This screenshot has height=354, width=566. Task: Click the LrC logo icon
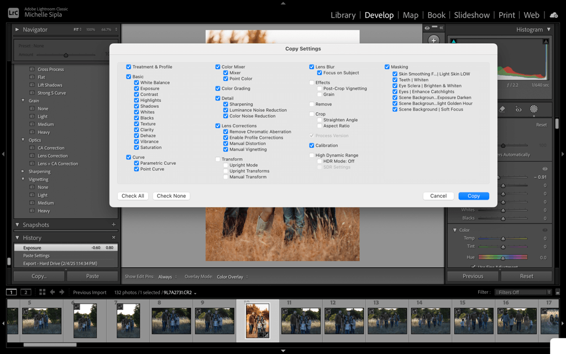click(x=12, y=11)
